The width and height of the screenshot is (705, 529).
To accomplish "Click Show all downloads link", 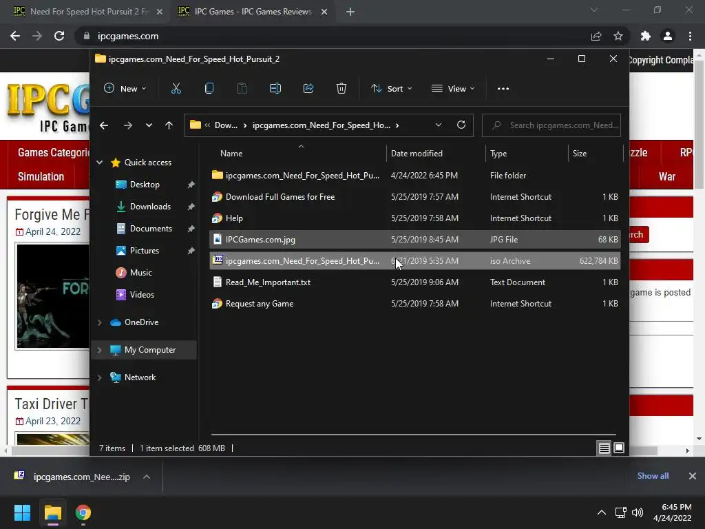I will pos(653,476).
